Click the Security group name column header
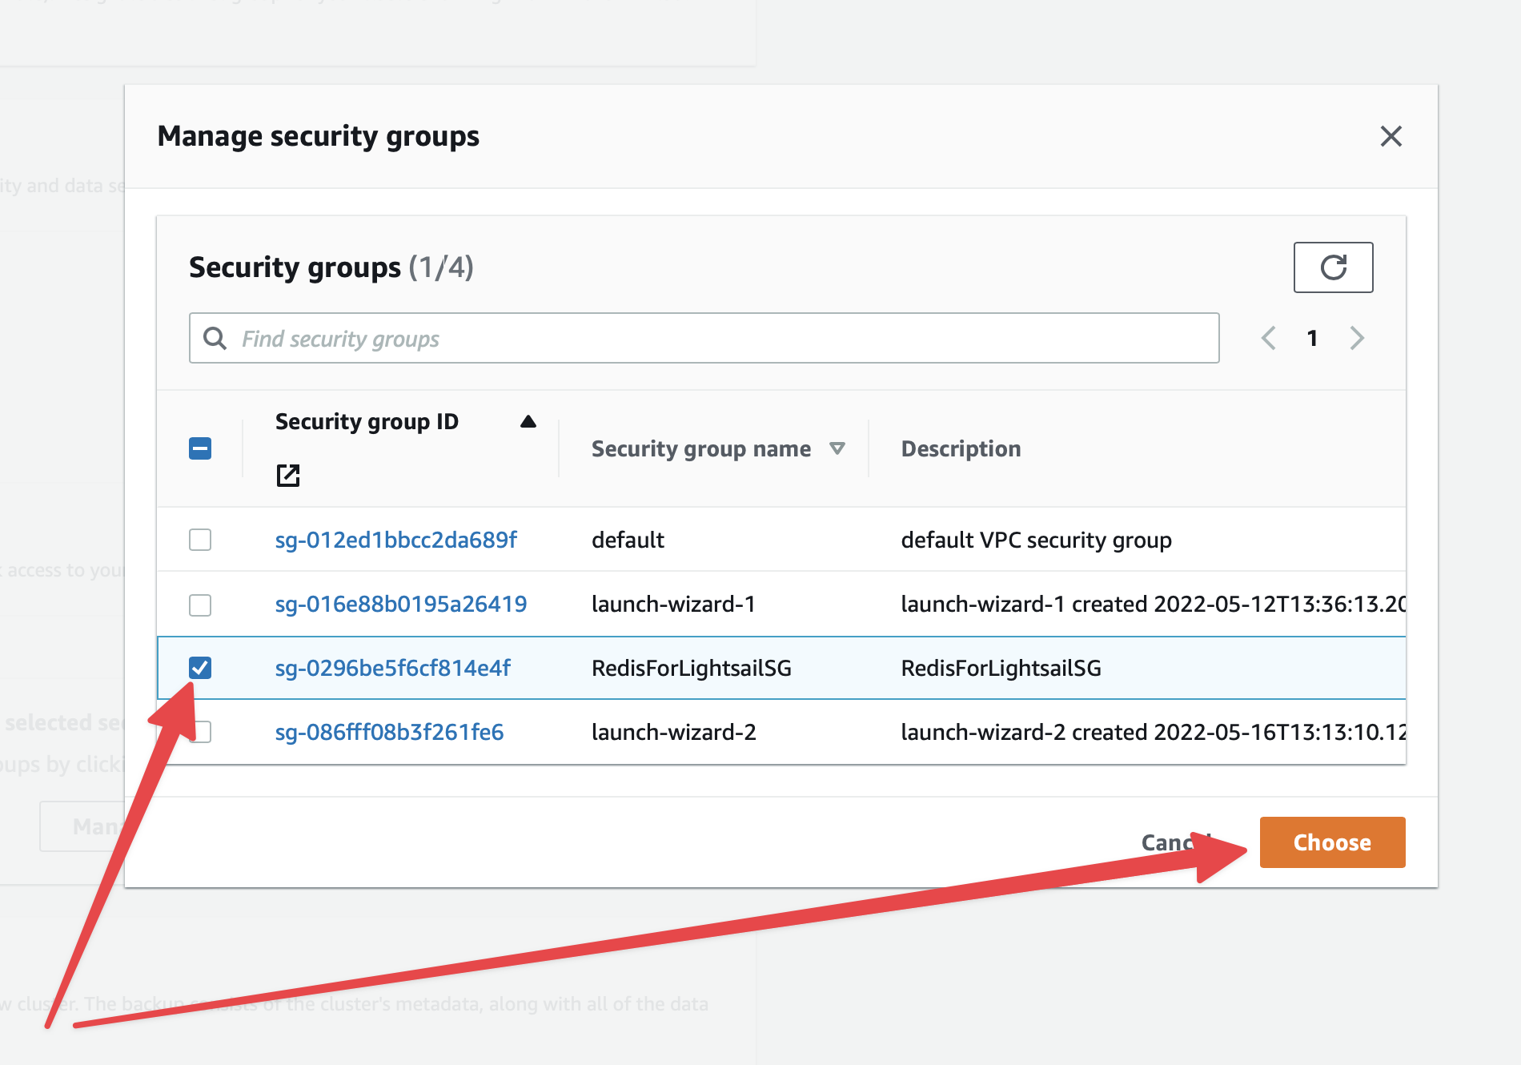The height and width of the screenshot is (1065, 1521). tap(701, 448)
